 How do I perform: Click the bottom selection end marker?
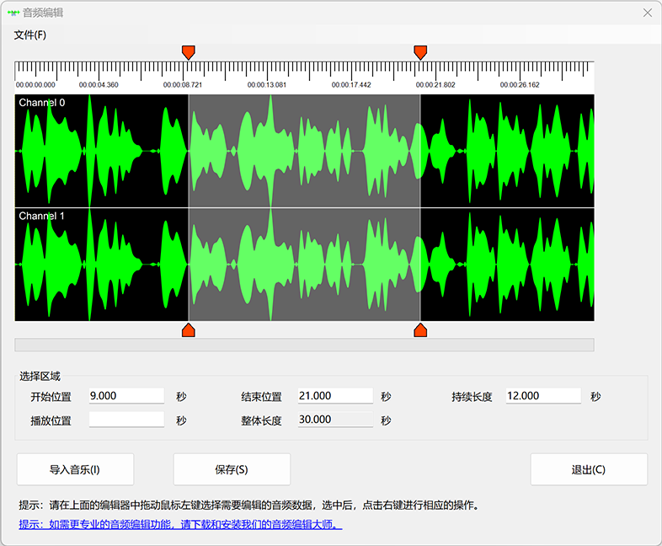[420, 330]
